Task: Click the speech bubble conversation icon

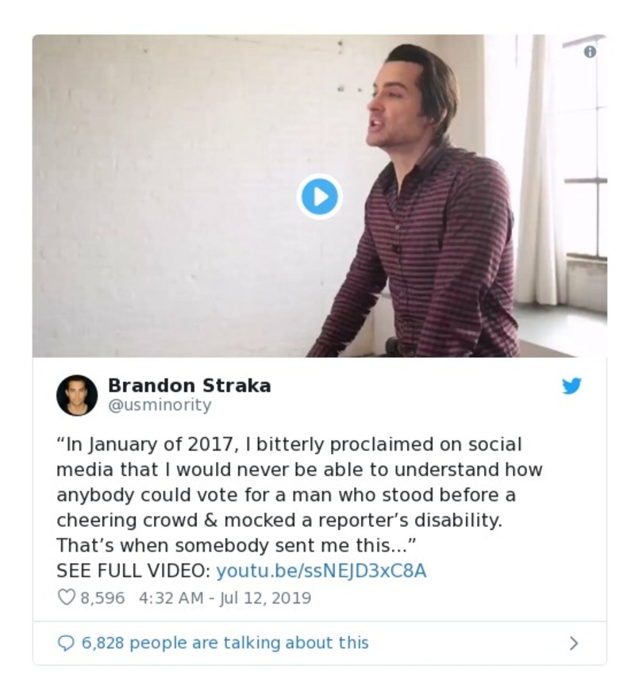Action: [66, 643]
